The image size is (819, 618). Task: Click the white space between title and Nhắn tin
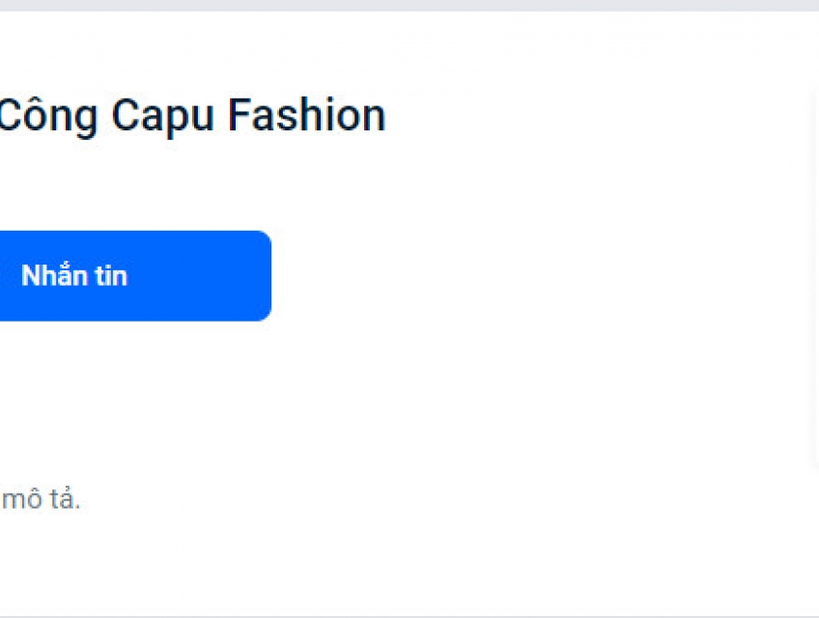click(193, 183)
